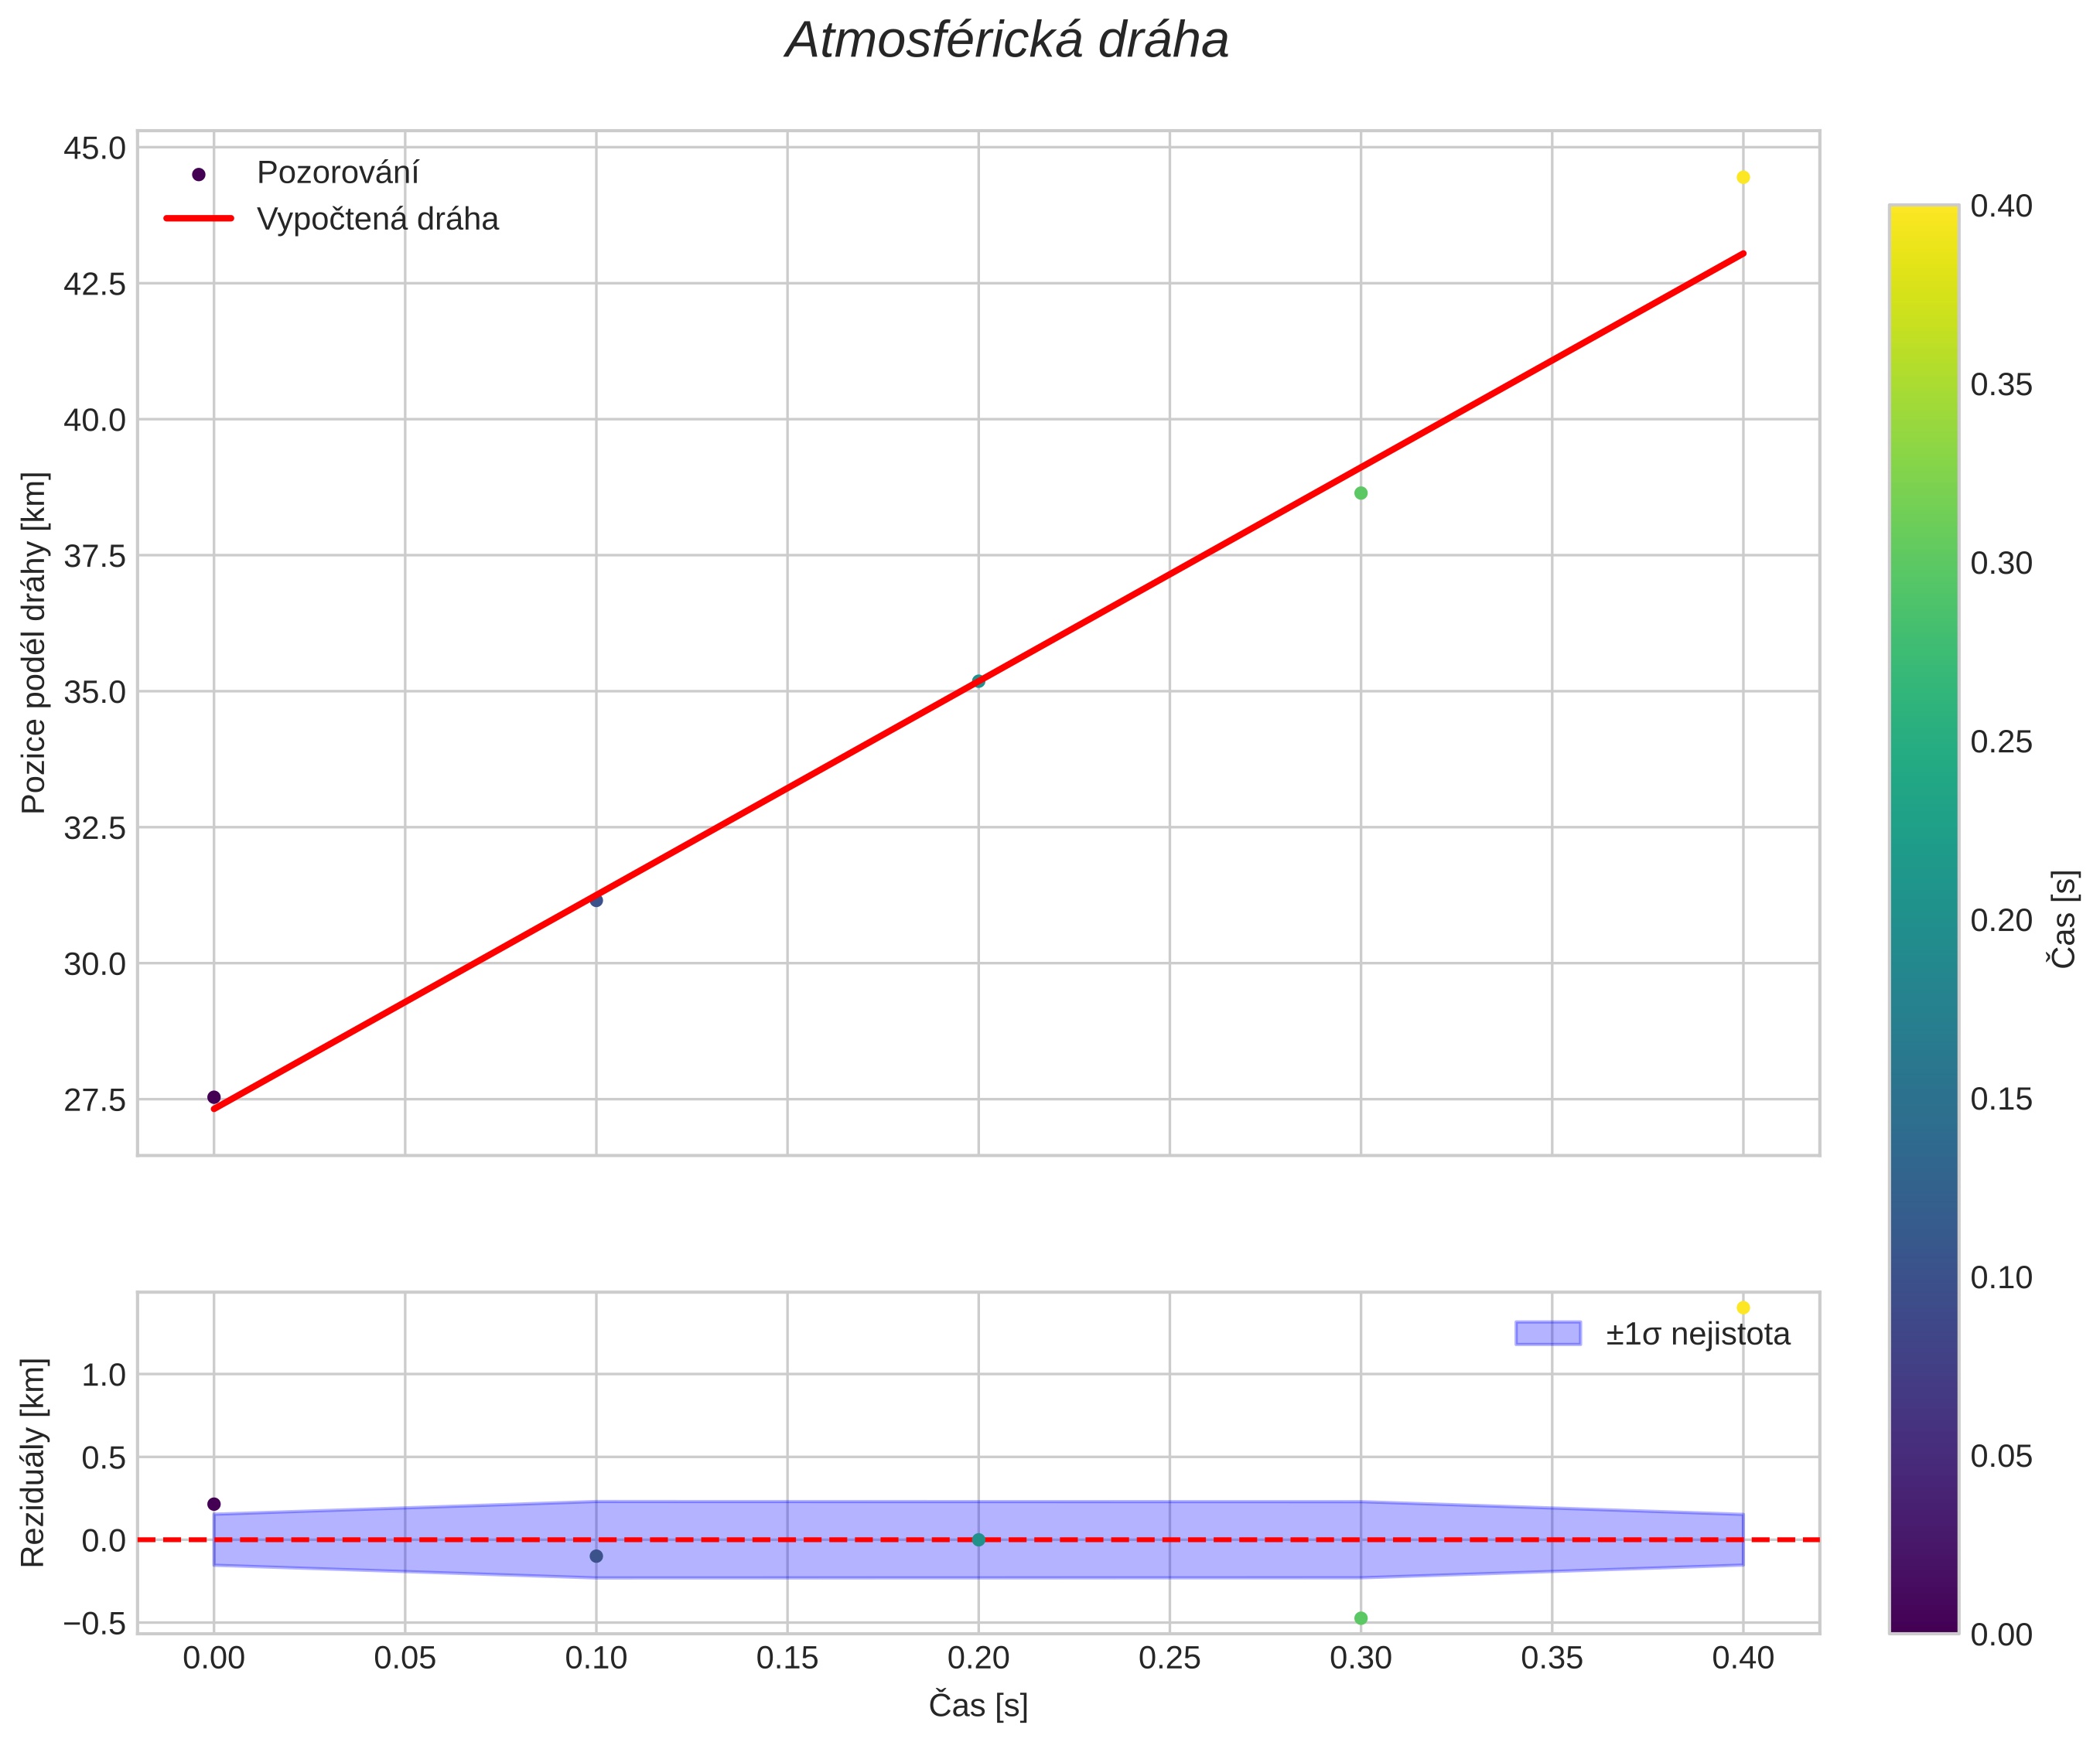Image resolution: width=2100 pixels, height=1742 pixels.
Task: Click the ±1σ nejistota legend patch
Action: click(x=1547, y=1333)
